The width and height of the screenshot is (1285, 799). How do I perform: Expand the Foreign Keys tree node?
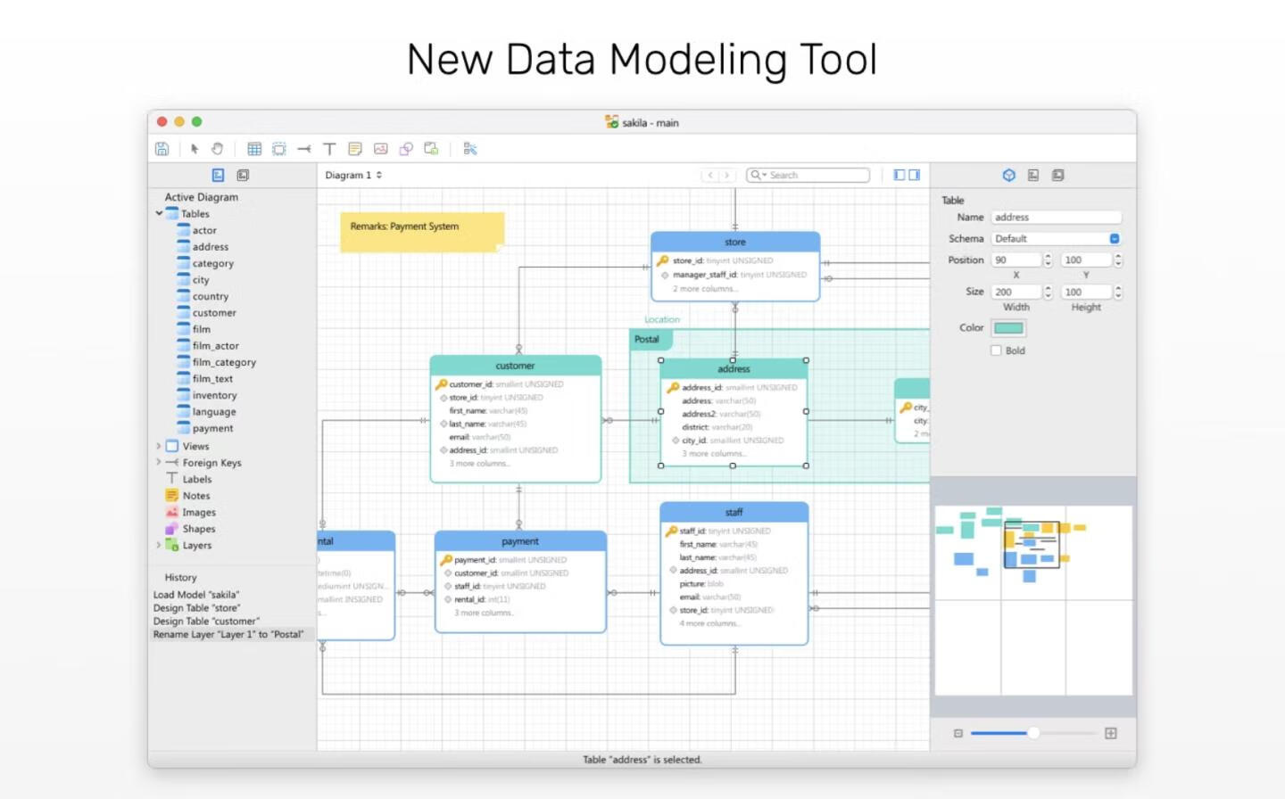(159, 462)
